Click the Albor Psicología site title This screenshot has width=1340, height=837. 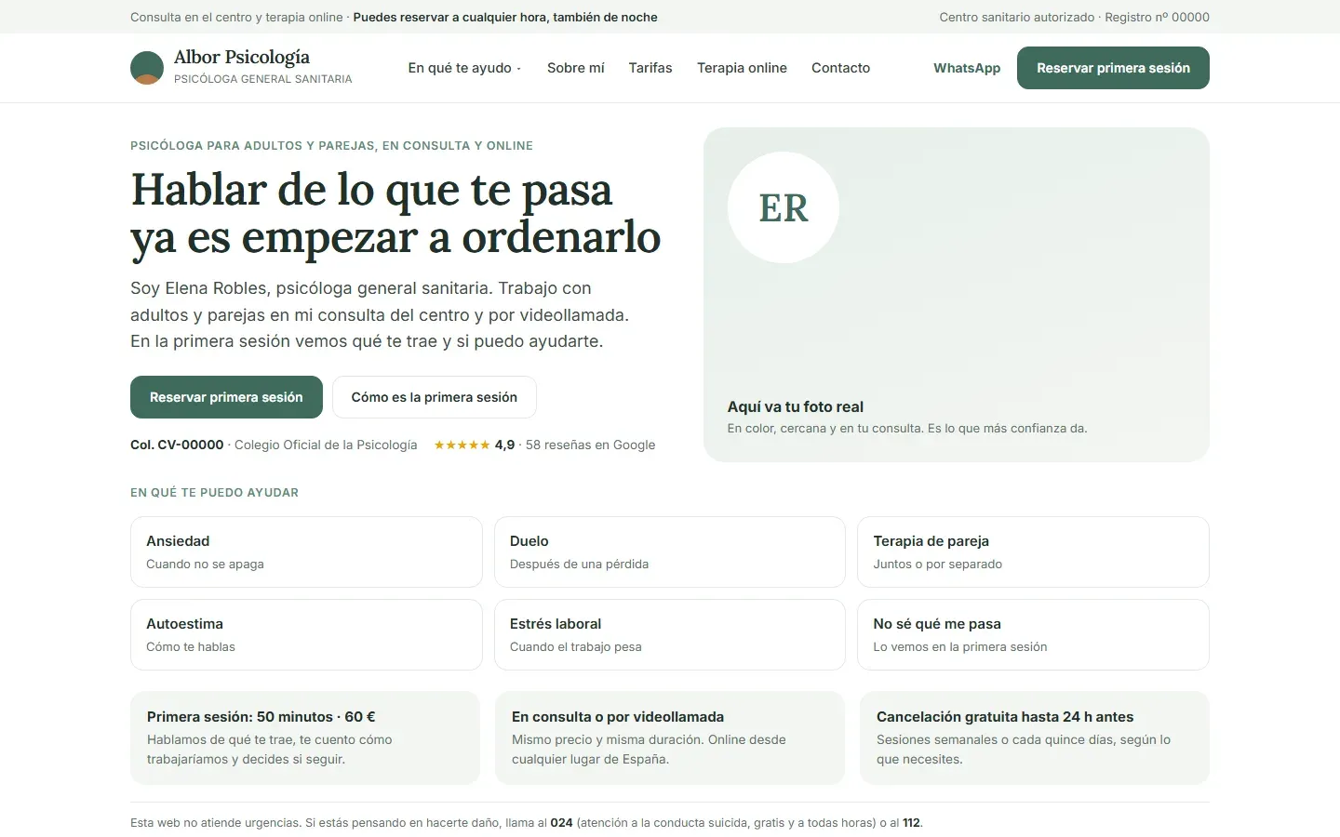242,57
